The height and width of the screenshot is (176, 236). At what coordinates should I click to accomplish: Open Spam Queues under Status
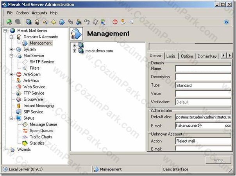(x=41, y=131)
